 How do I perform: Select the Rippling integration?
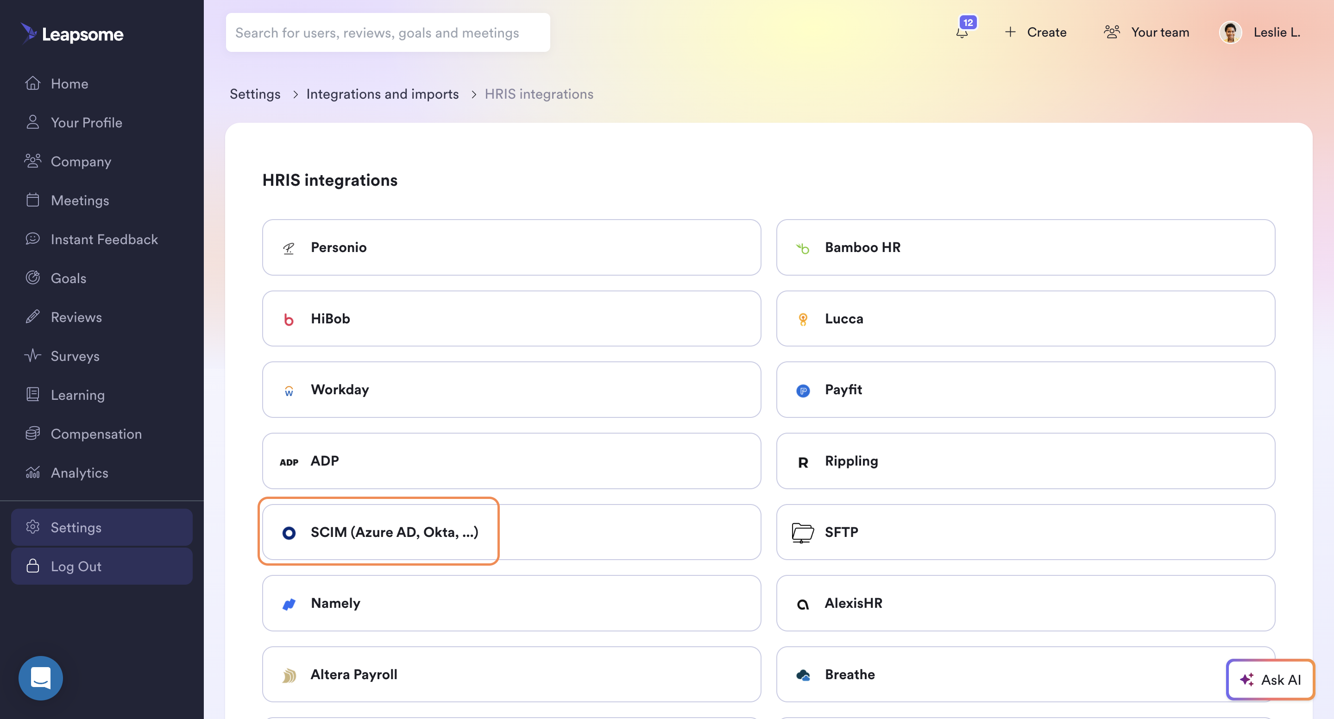1026,461
